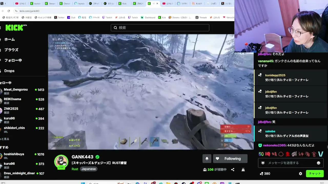Open the Kick レイド候補 bookmark
This screenshot has height=184, width=328.
click(x=43, y=18)
